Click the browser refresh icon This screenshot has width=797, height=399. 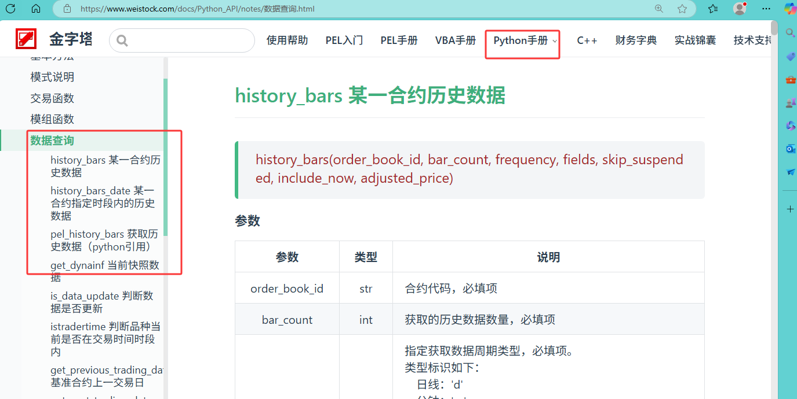point(10,9)
